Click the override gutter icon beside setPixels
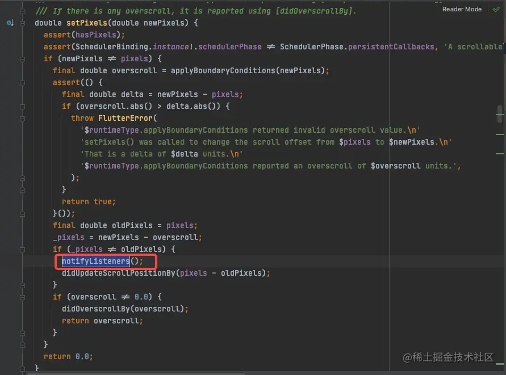Image resolution: width=506 pixels, height=375 pixels. click(x=10, y=23)
